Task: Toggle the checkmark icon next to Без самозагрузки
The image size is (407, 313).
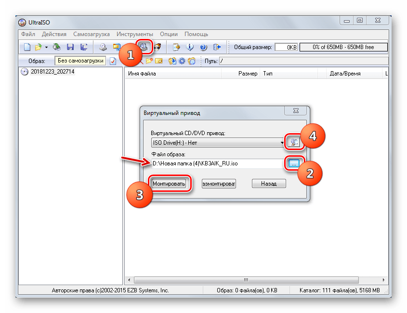Action: (x=113, y=61)
